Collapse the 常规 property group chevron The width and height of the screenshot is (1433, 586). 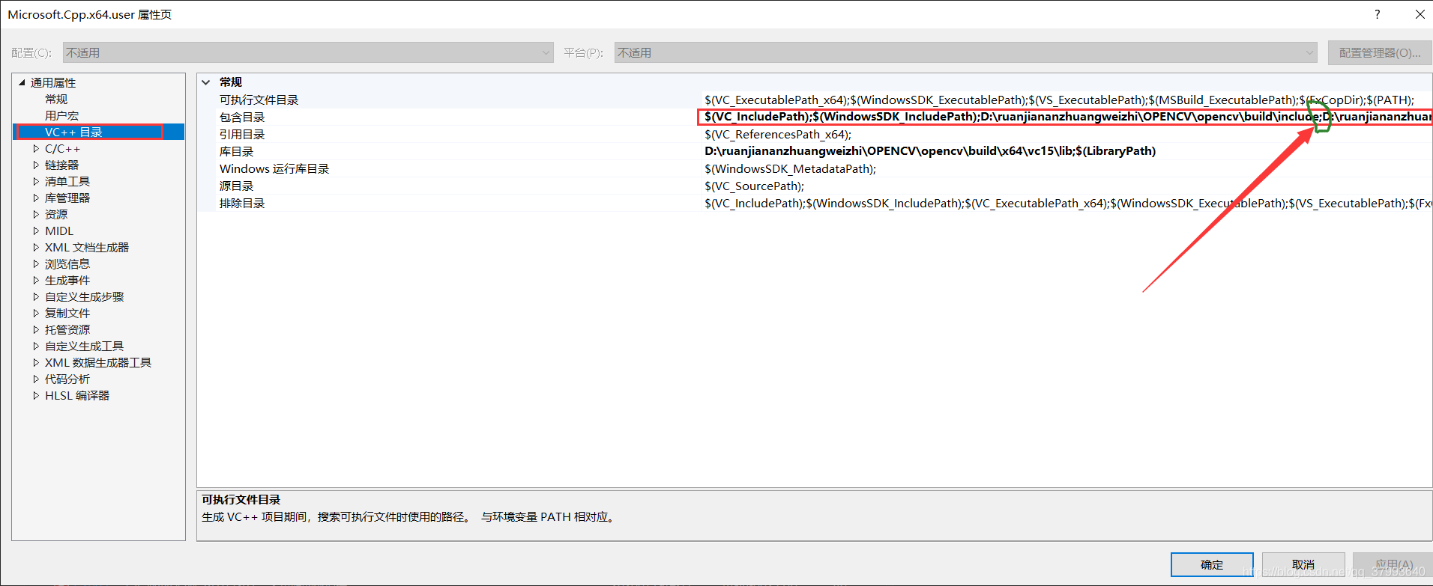[206, 82]
